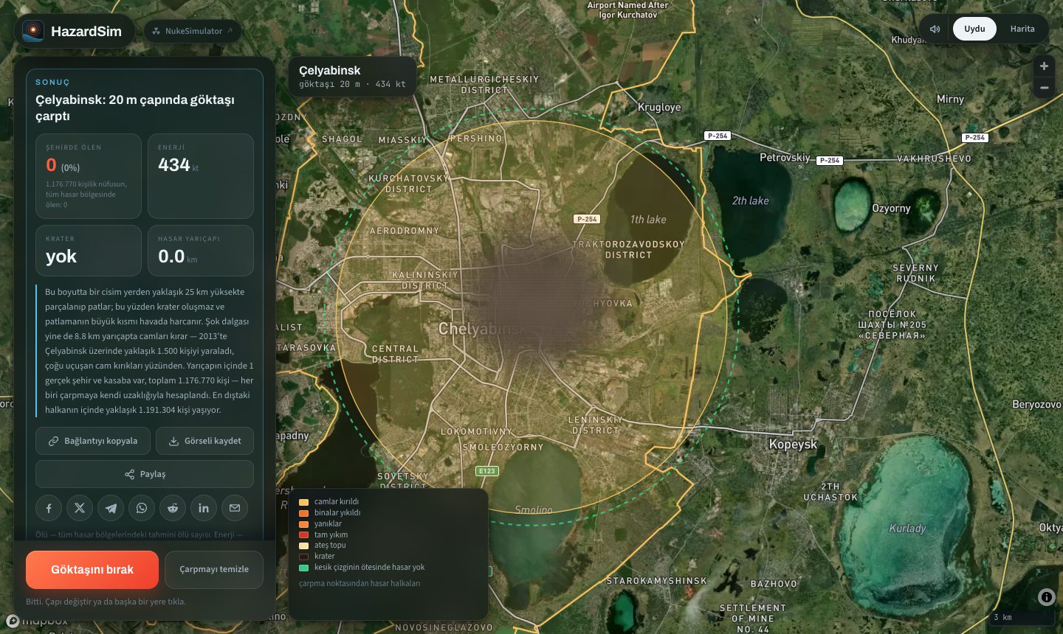Click Göktaşını bırak button
Screen dimensions: 1063x634
point(92,570)
